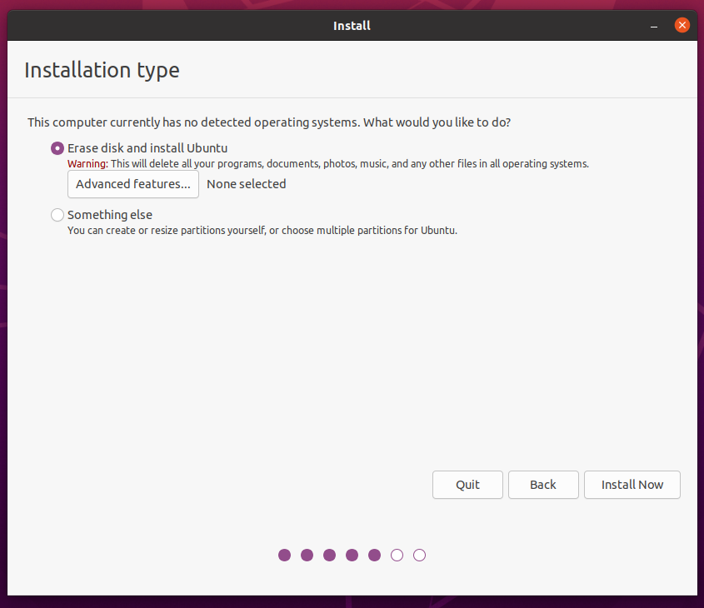Screen dimensions: 704x608
Task: Click the fifth filled progress dot
Action: [x=374, y=555]
